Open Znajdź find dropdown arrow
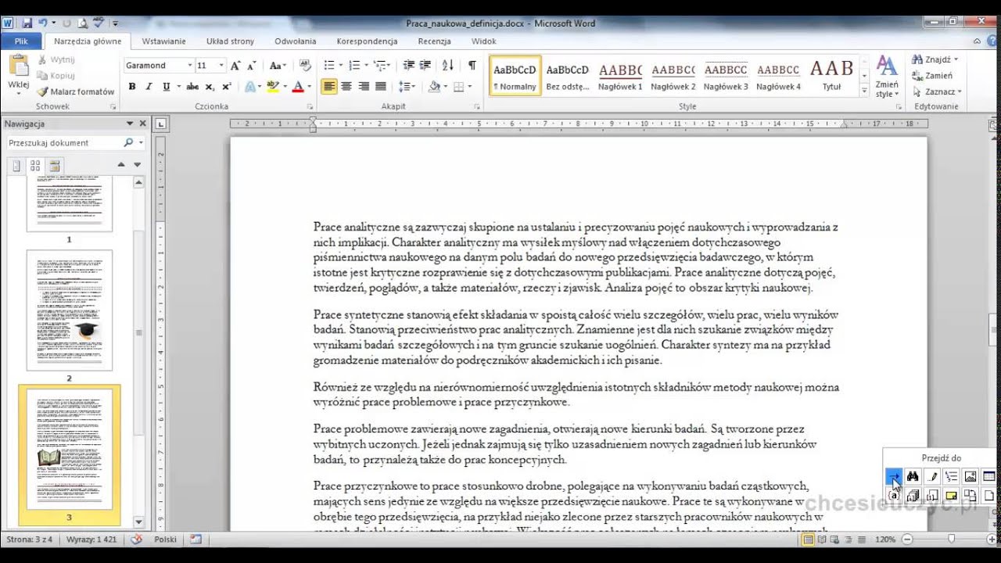The height and width of the screenshot is (563, 1001). pyautogui.click(x=956, y=59)
